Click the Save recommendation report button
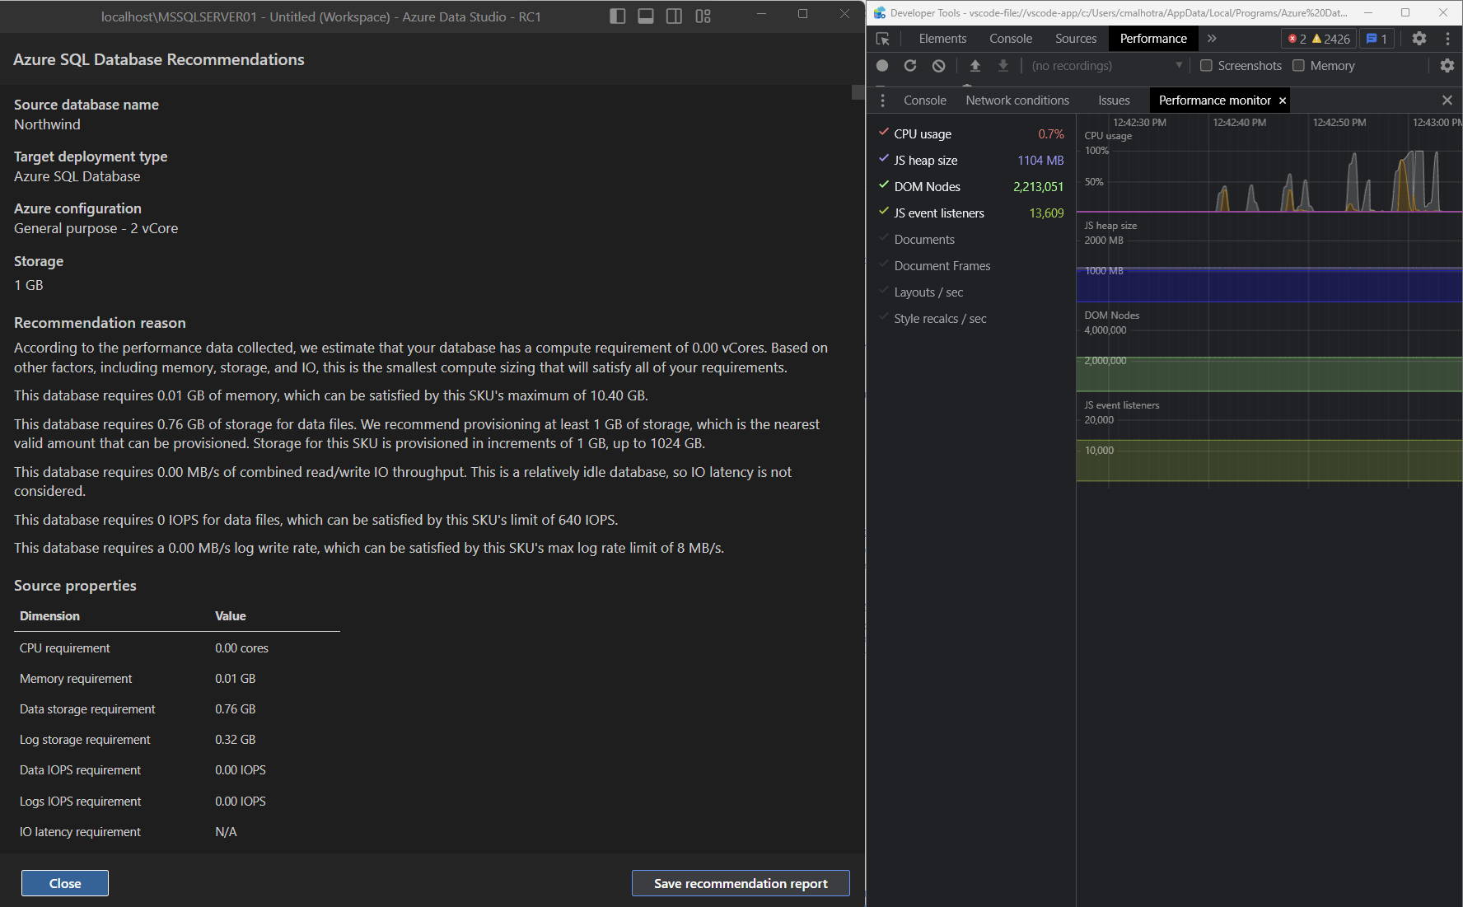This screenshot has height=907, width=1463. (x=740, y=882)
